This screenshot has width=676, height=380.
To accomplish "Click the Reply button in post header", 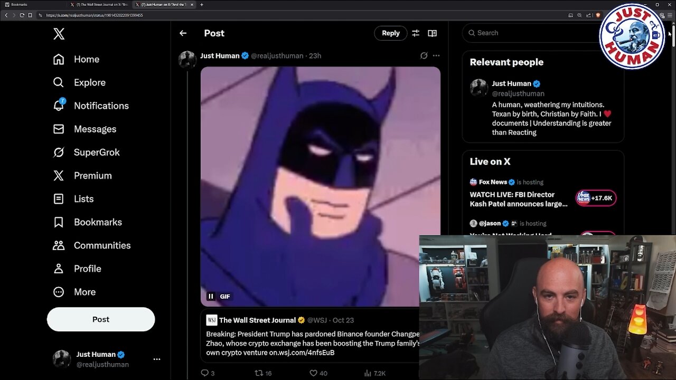I will coord(391,33).
